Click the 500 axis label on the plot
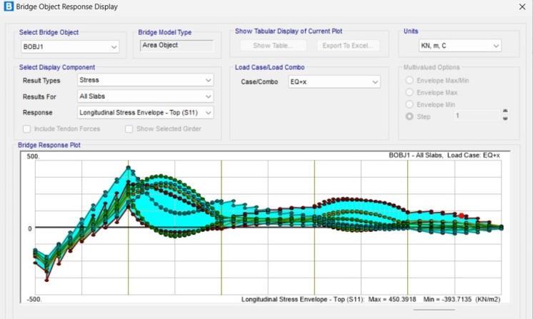This screenshot has height=319, width=533. 33,156
